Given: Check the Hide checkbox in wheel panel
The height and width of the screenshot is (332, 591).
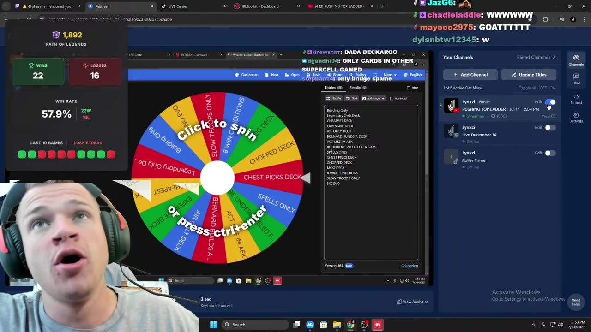Looking at the screenshot, I should coord(408,88).
